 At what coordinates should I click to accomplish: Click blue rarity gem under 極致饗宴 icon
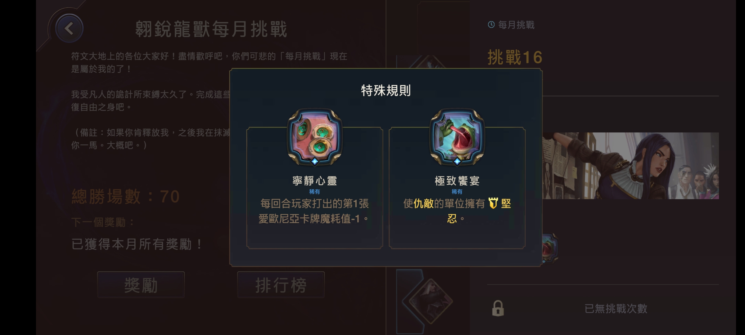(x=457, y=162)
